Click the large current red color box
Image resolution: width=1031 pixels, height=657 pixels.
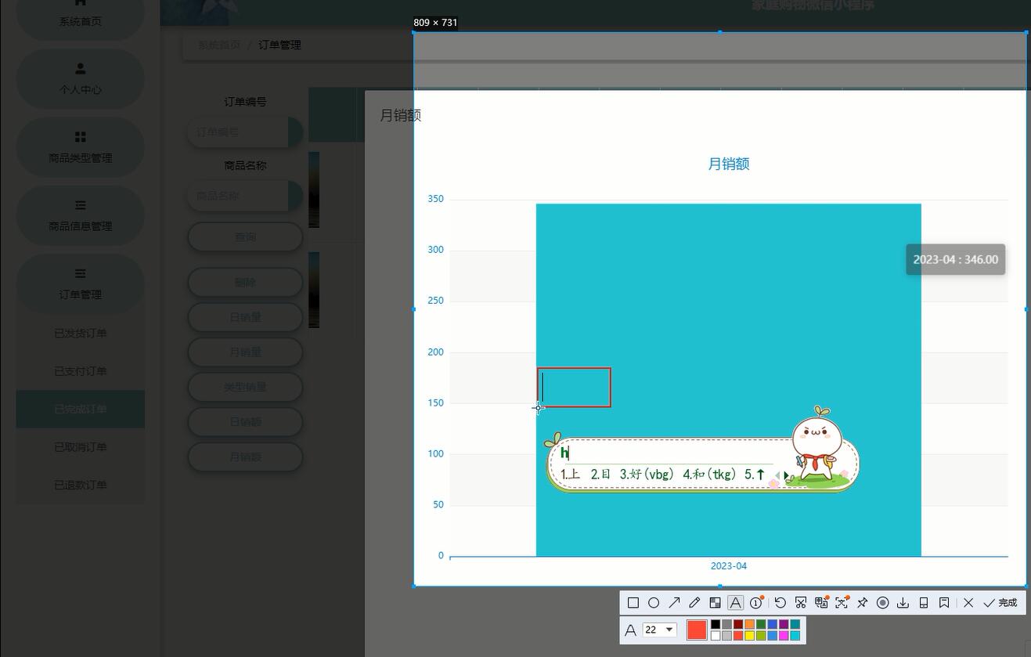[697, 630]
